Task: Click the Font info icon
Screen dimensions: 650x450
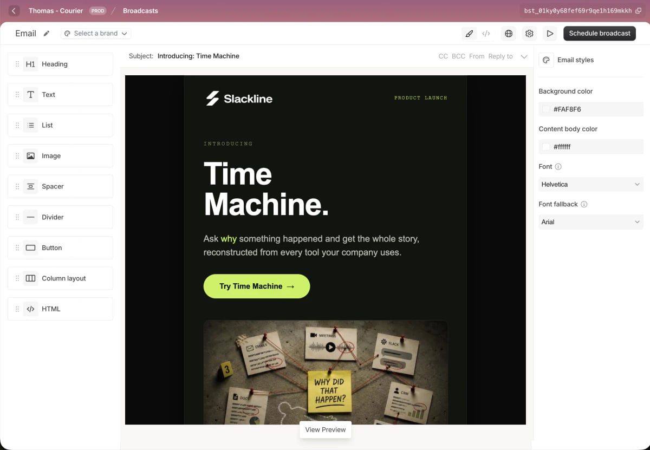Action: (558, 167)
